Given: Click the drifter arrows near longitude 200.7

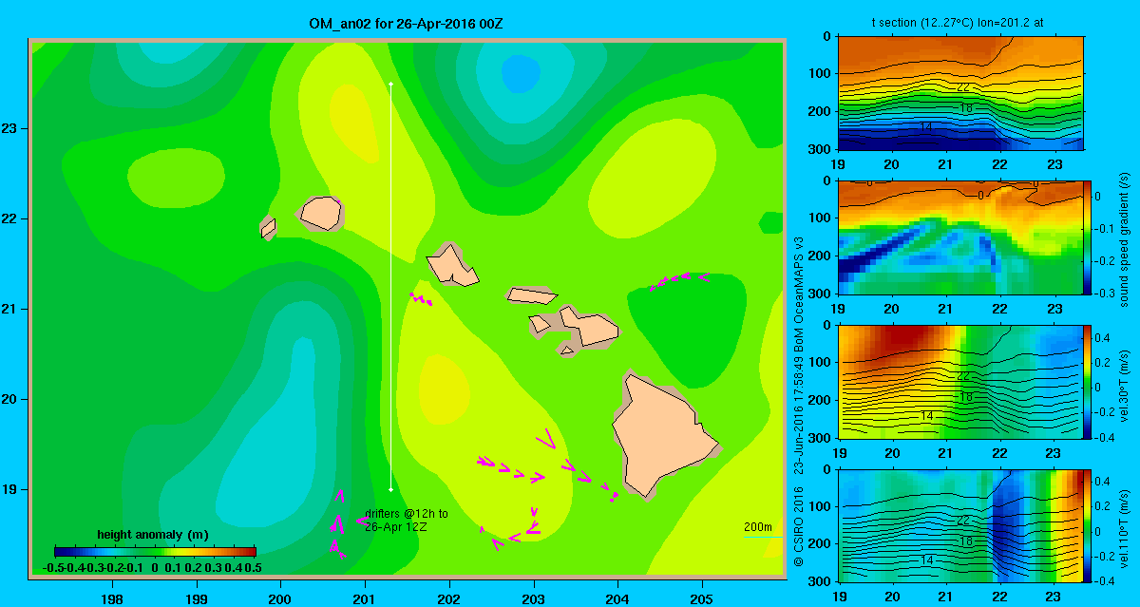Looking at the screenshot, I should click(337, 523).
